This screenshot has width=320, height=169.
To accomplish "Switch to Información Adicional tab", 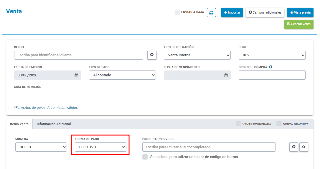I will [54, 124].
